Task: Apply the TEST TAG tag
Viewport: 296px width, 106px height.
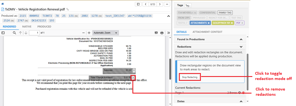Action: click(x=236, y=18)
